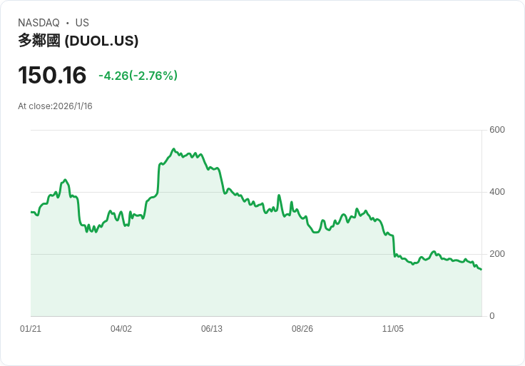Image resolution: width=525 pixels, height=366 pixels.
Task: Click the At close:2026/1/16 timestamp
Action: click(55, 106)
